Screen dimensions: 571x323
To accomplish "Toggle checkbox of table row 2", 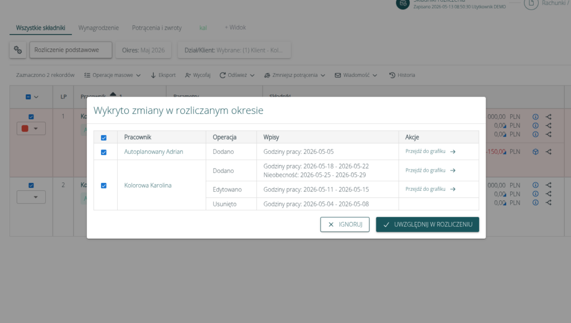I will click(x=31, y=185).
